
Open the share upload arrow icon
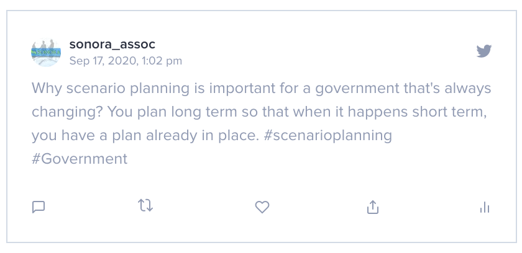pyautogui.click(x=373, y=207)
